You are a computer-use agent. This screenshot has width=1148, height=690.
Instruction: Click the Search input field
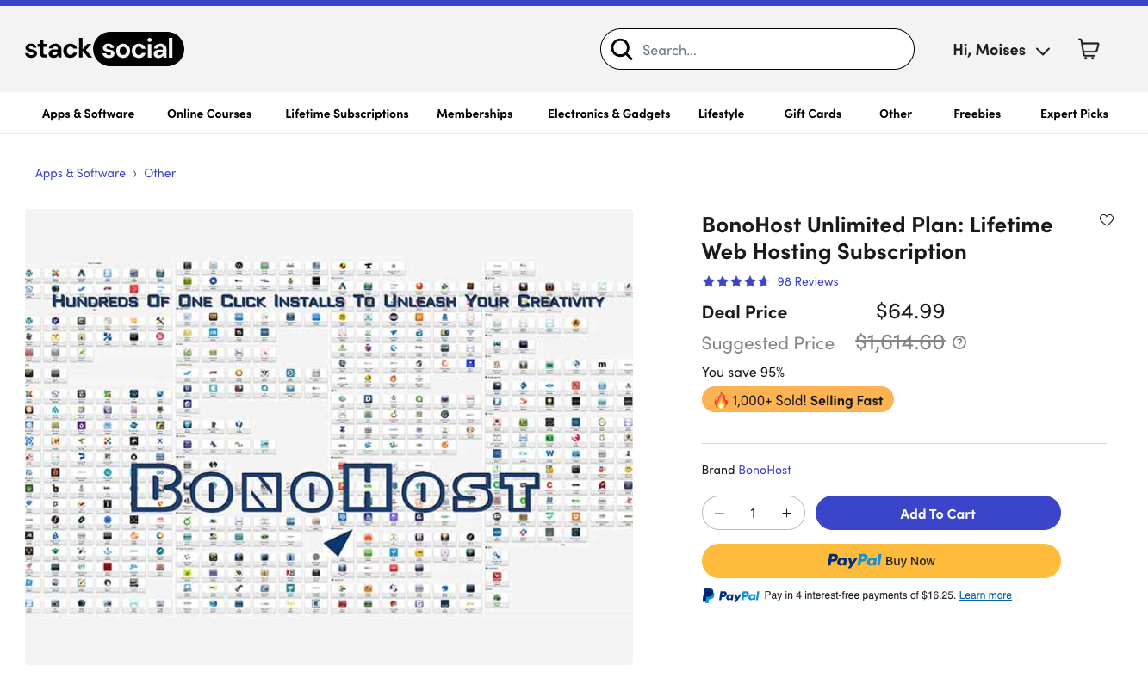(x=771, y=50)
